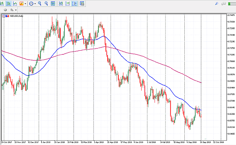236x145 pixels.
Task: Open the chat speech bubbles icon
Action: [x=223, y=3]
